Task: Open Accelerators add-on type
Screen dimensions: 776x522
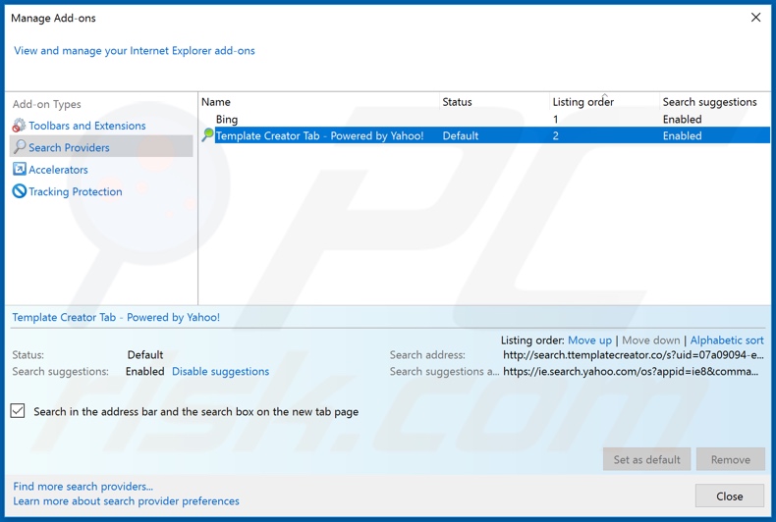Action: coord(58,170)
